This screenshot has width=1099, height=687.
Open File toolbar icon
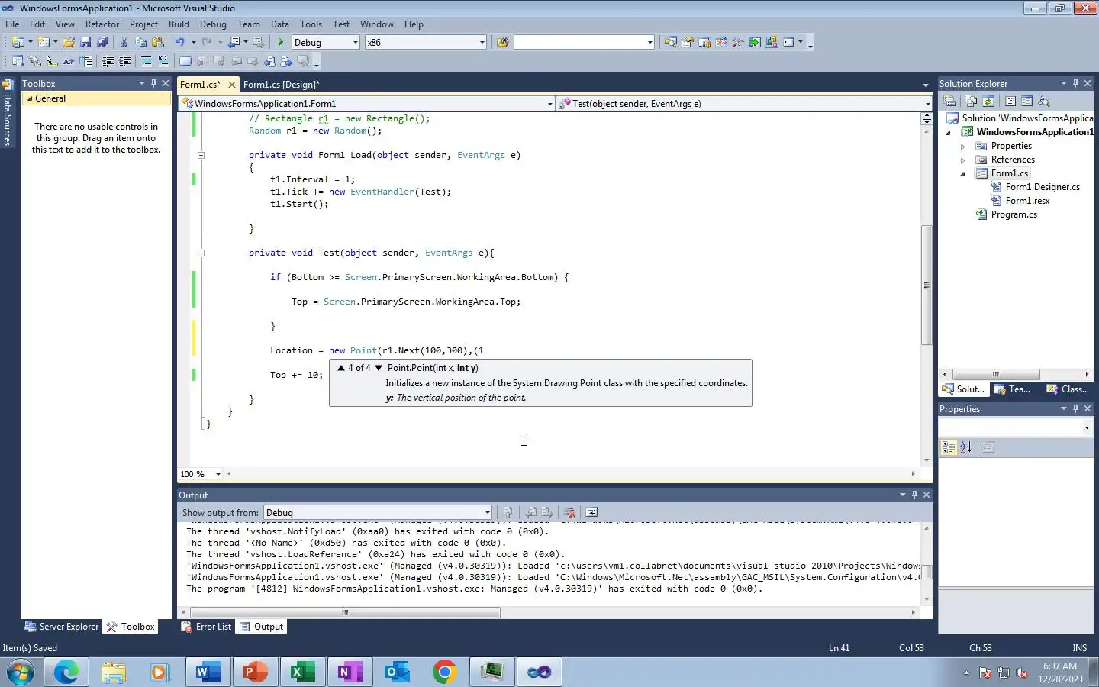click(x=69, y=43)
